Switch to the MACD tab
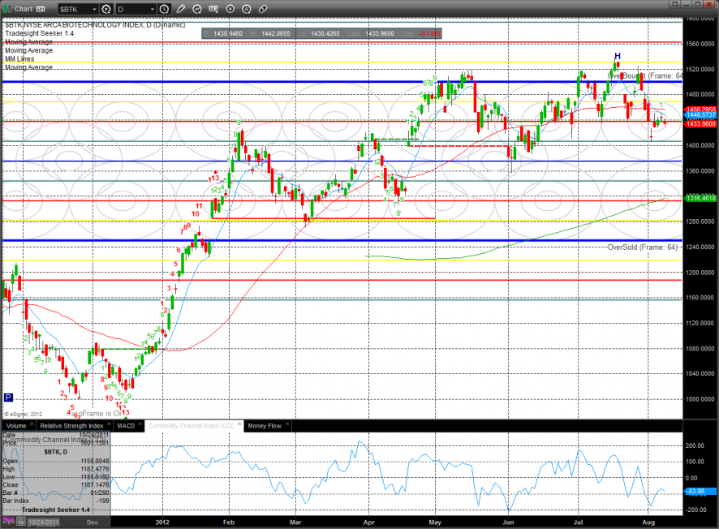This screenshot has height=529, width=719. 126,425
